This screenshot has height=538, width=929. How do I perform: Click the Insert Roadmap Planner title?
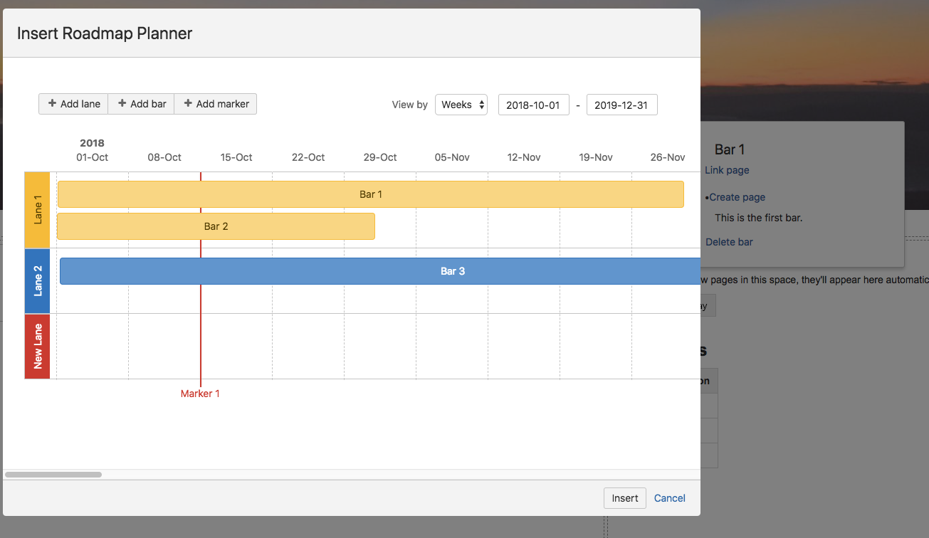click(x=105, y=33)
